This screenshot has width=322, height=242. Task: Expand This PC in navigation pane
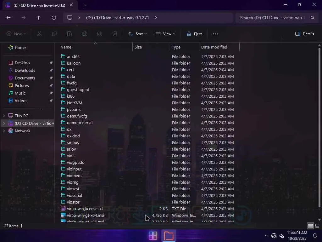[4, 116]
